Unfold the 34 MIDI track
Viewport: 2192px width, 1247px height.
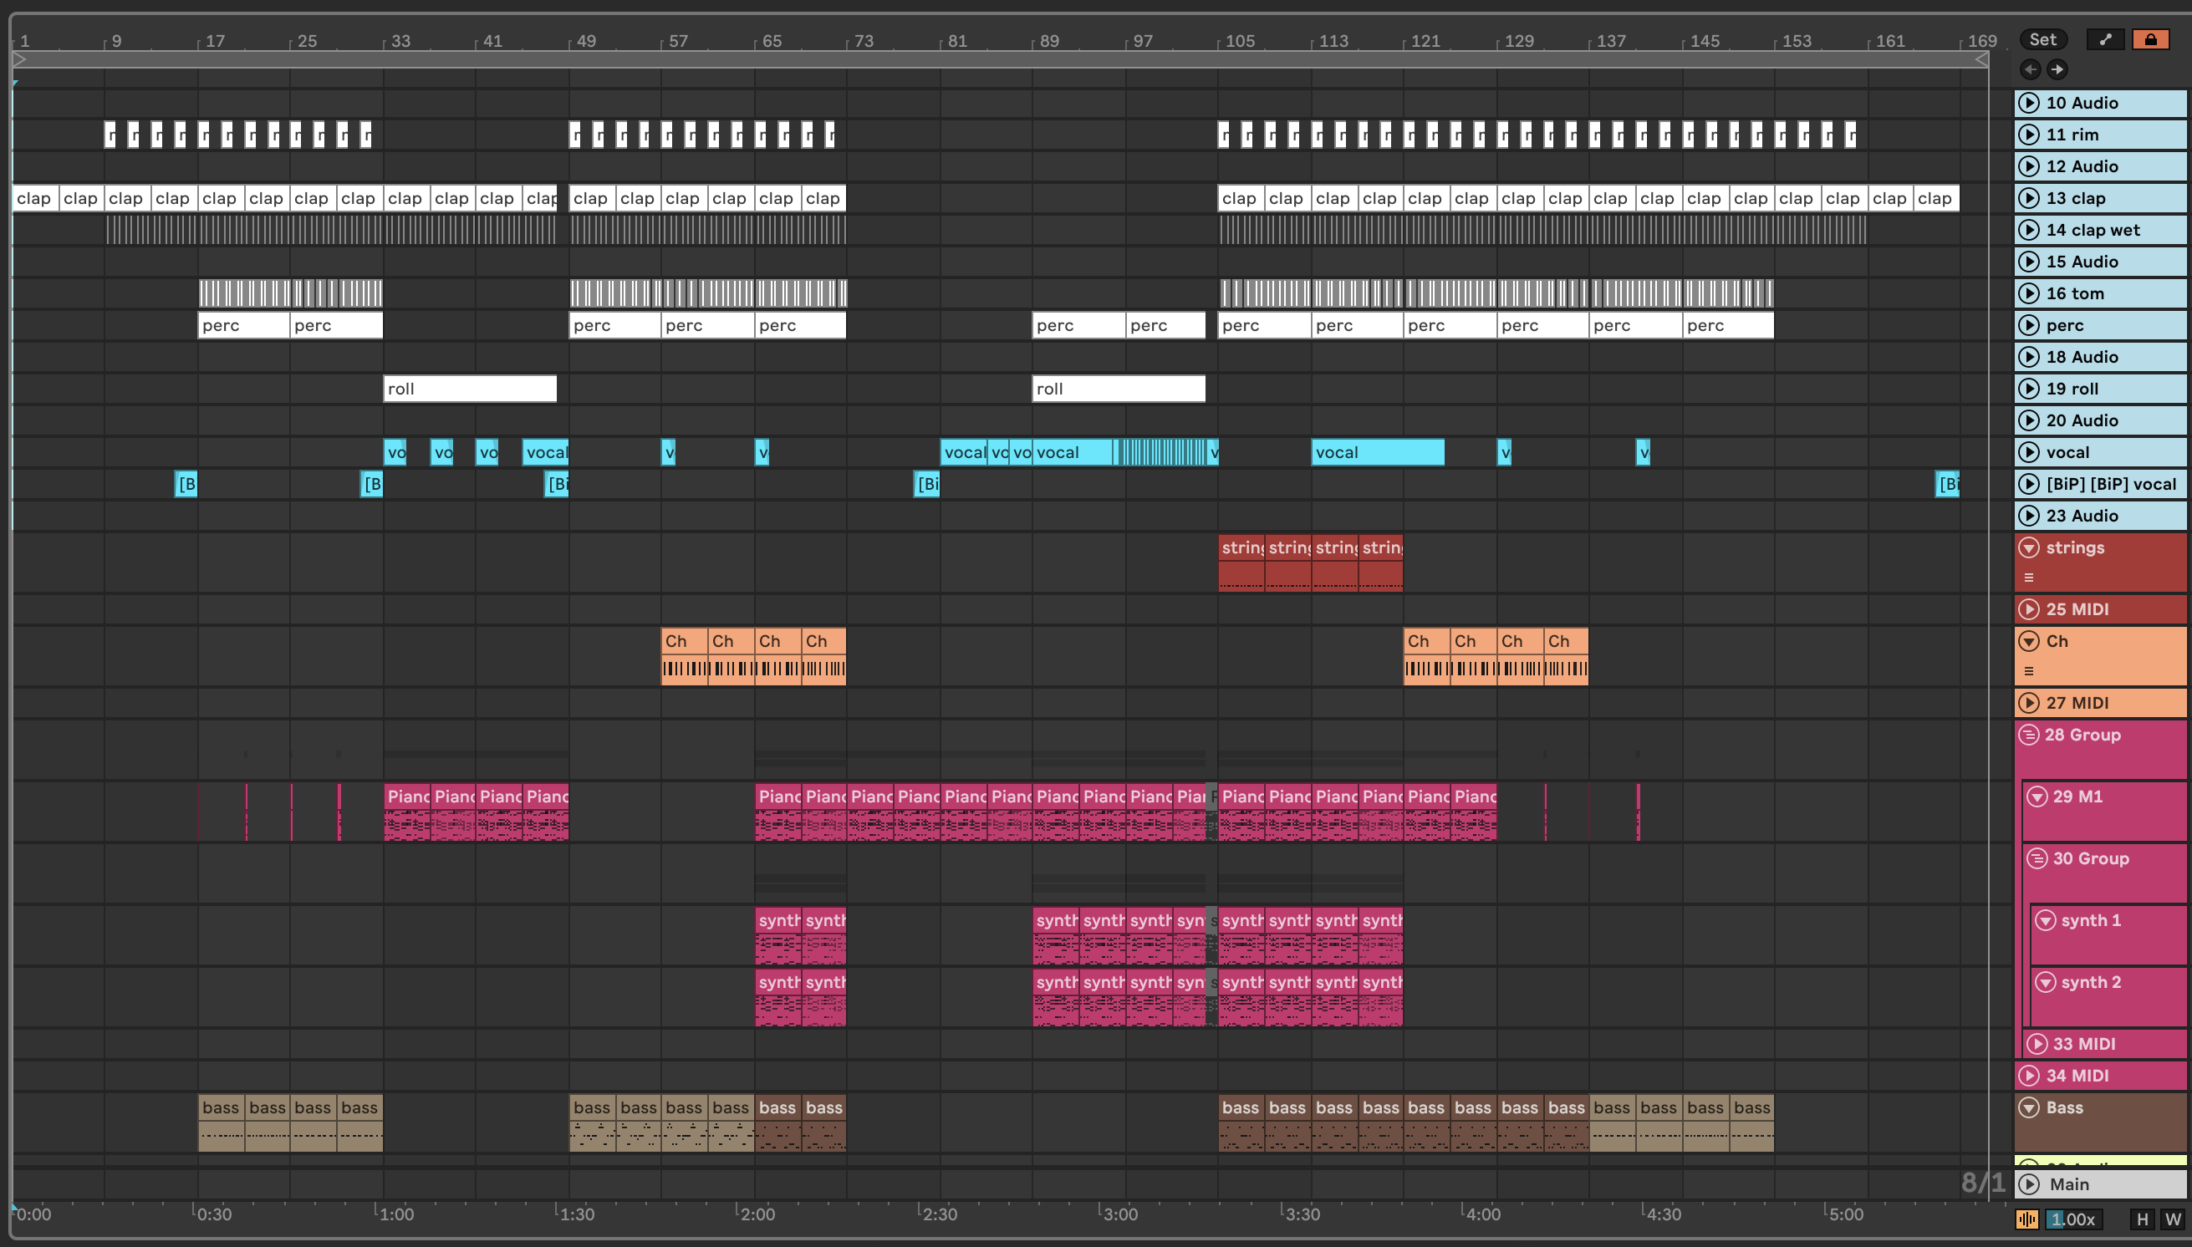coord(2027,1075)
